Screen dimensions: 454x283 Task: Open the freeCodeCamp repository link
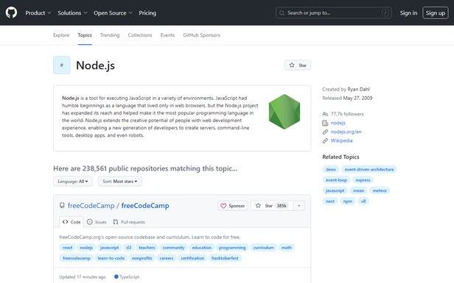pos(145,206)
